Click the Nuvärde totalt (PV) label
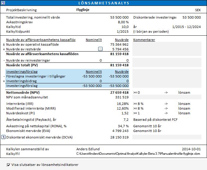The height and width of the screenshot is (170, 207). (x=22, y=65)
